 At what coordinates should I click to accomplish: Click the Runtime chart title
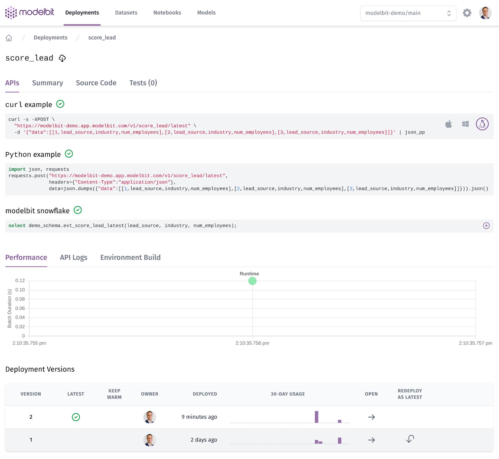[249, 274]
